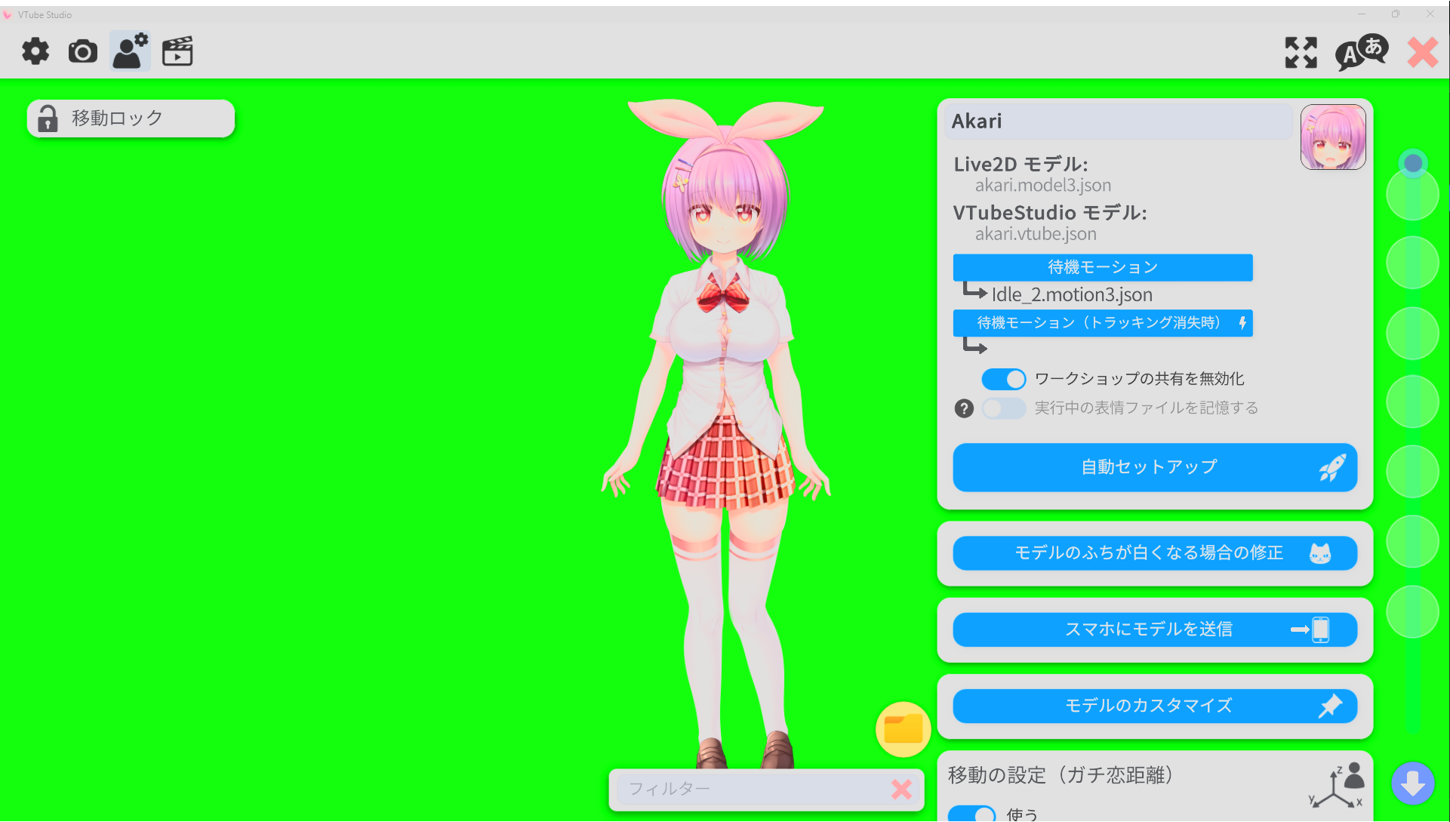Open VTube Studio settings with the gear icon
1450x822 pixels.
[35, 51]
